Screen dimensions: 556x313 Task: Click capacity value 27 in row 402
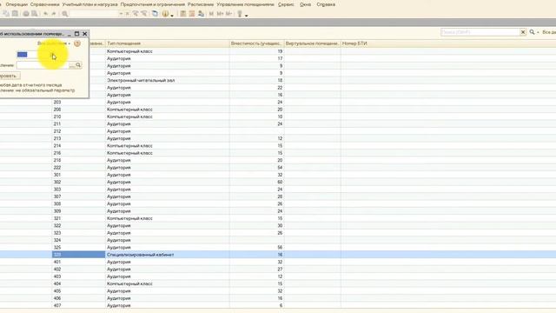pos(280,269)
